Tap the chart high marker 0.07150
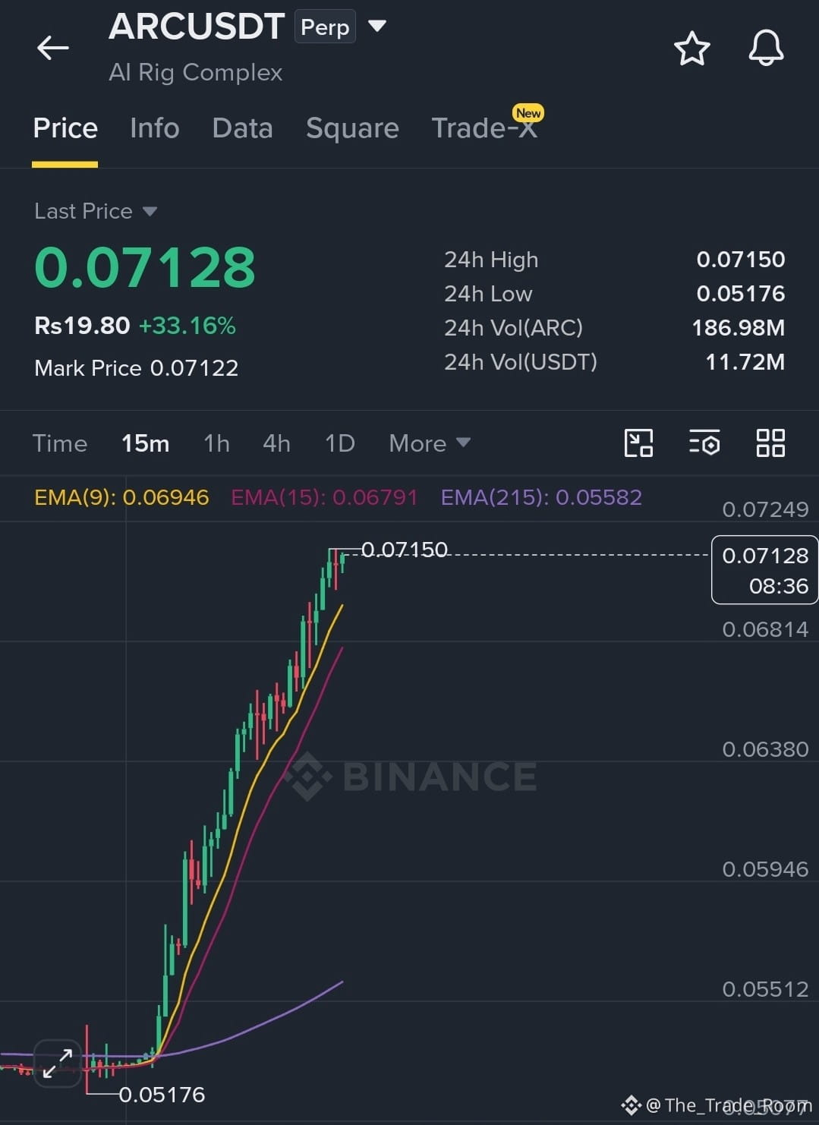 pyautogui.click(x=405, y=549)
